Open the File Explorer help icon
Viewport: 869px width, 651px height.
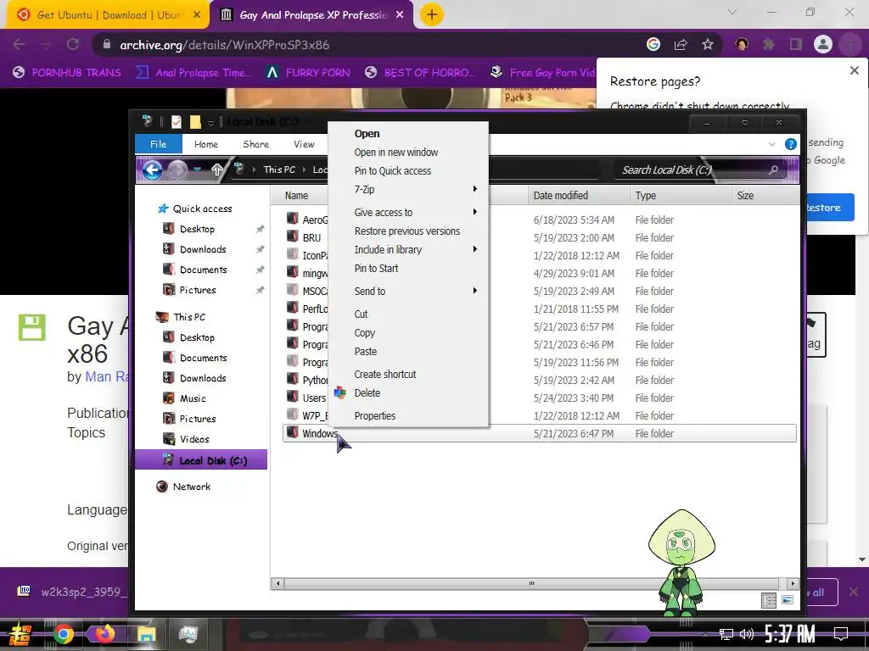coord(790,144)
